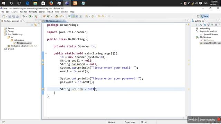
Task: Select NetWorking.java in Package Explorer
Action: 24,43
